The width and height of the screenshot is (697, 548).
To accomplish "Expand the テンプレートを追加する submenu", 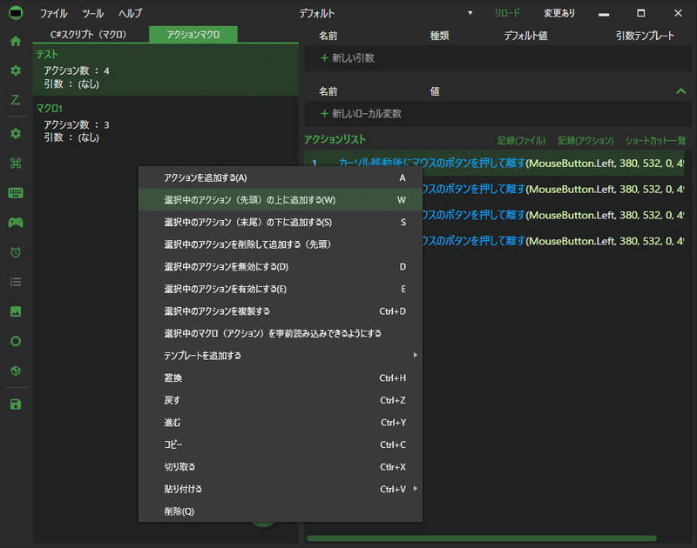I will 281,356.
